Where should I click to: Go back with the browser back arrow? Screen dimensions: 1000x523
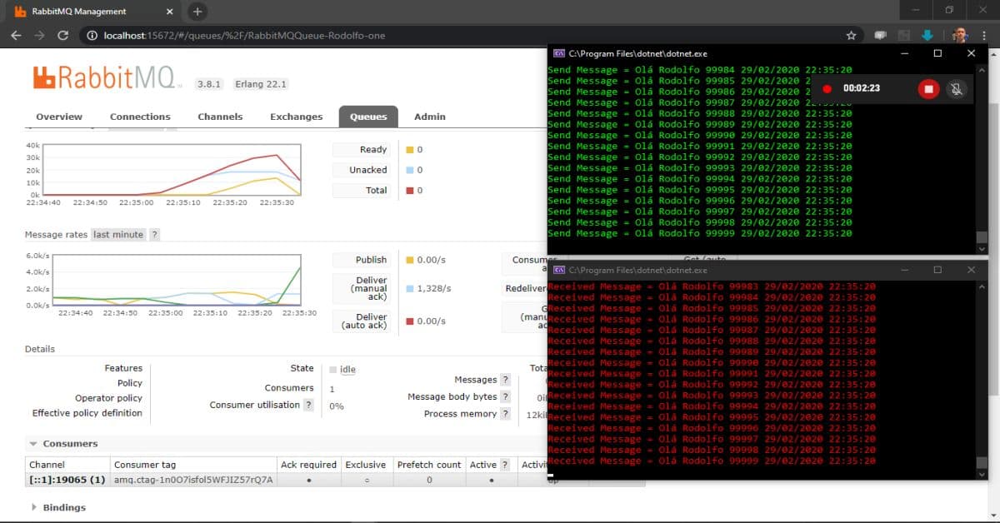[x=16, y=36]
